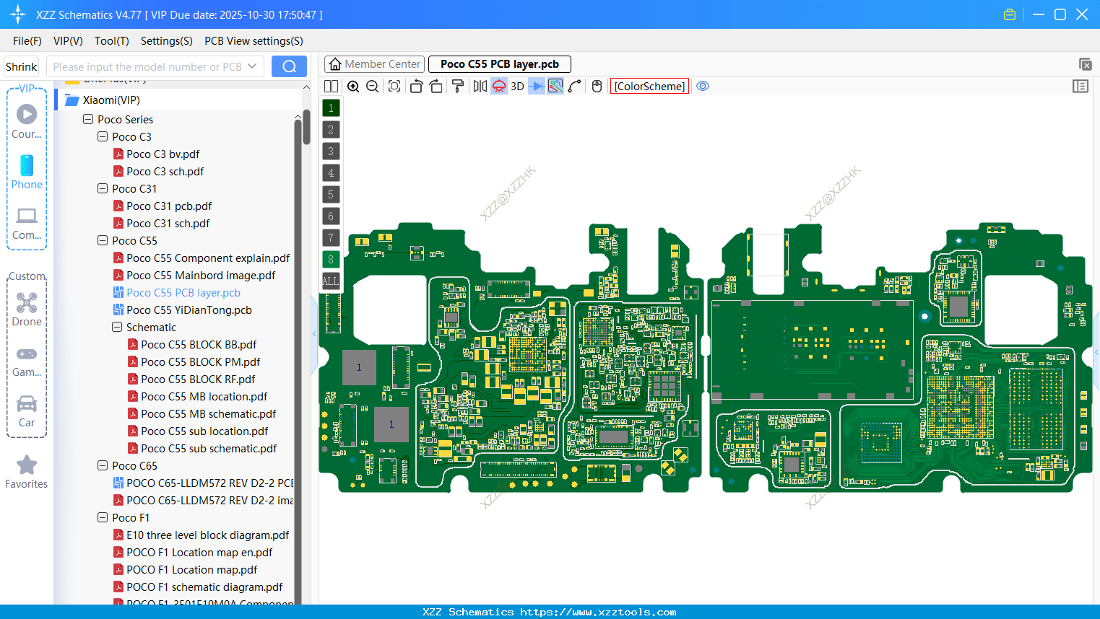Open the model number search dropdown
The height and width of the screenshot is (619, 1100).
tap(253, 66)
